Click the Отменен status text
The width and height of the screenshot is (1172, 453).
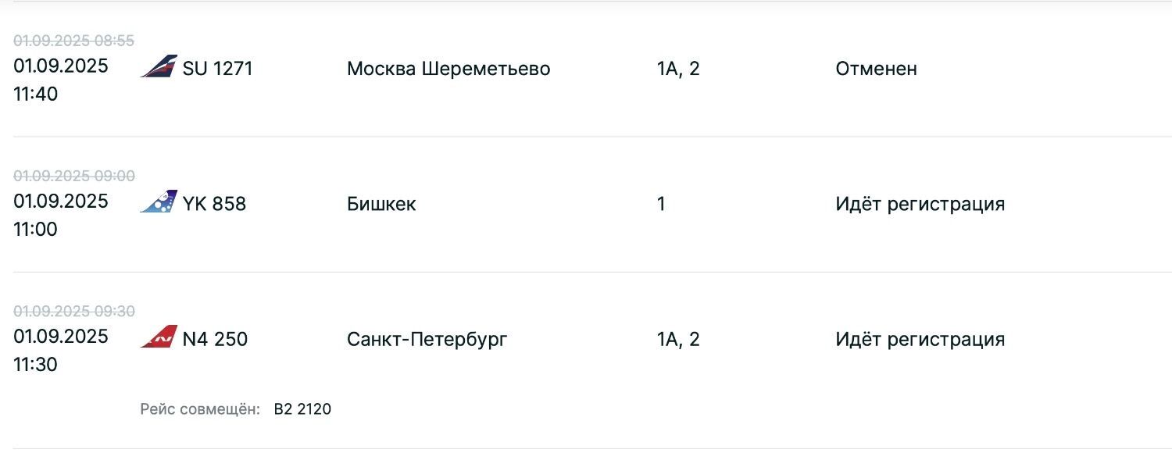coord(876,69)
